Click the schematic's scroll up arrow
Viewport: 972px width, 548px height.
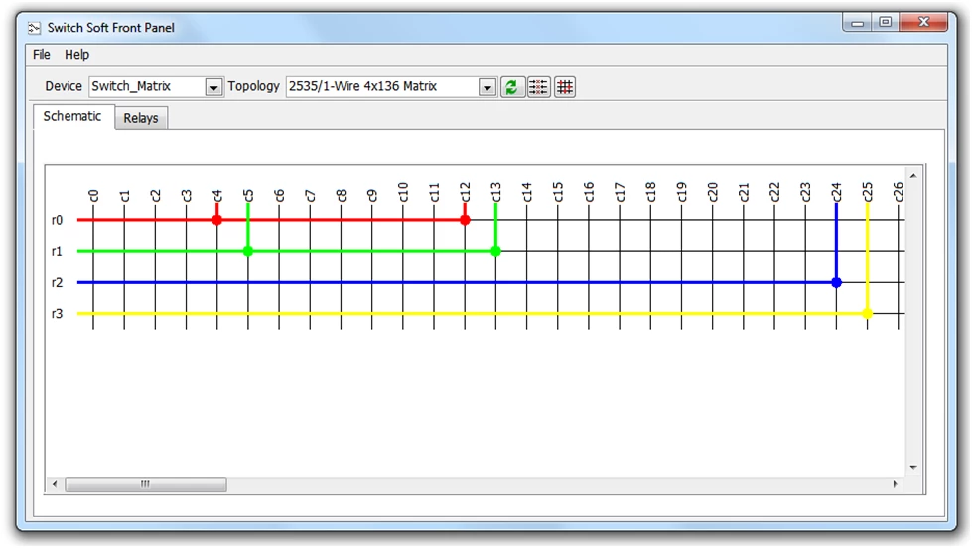(x=913, y=176)
